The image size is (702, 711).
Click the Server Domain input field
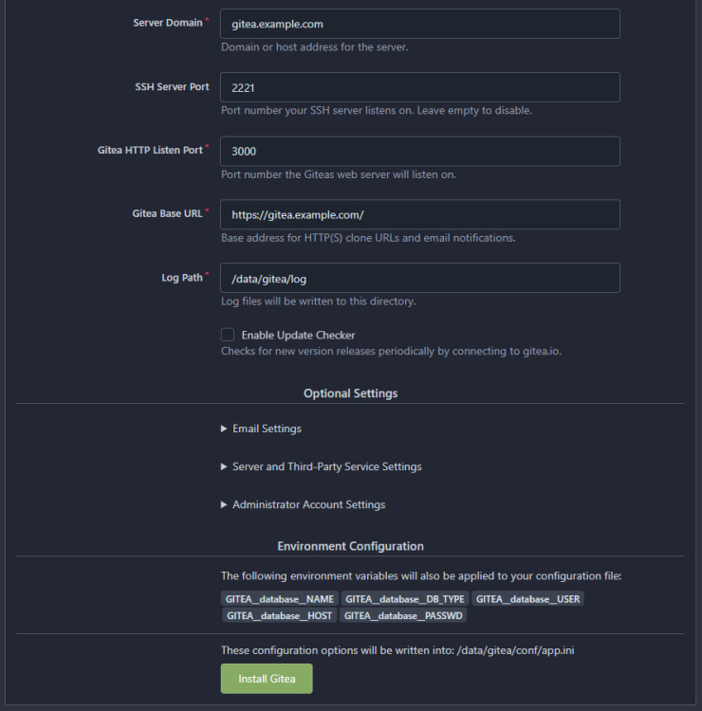coord(419,24)
